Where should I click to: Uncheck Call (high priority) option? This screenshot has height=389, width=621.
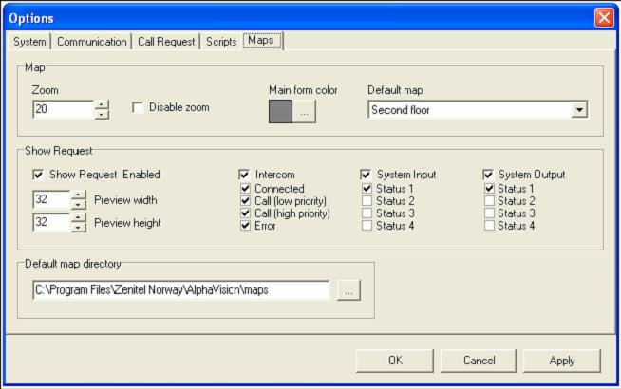[245, 213]
